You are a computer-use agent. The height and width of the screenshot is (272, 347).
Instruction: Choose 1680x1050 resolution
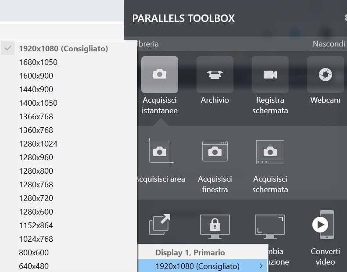(x=68, y=62)
